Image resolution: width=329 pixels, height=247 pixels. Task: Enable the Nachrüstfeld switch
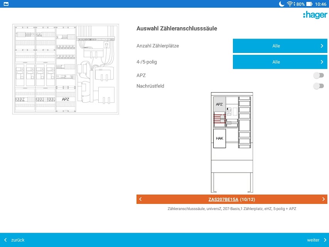point(319,86)
